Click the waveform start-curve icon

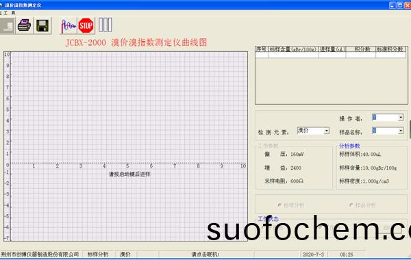(68, 26)
